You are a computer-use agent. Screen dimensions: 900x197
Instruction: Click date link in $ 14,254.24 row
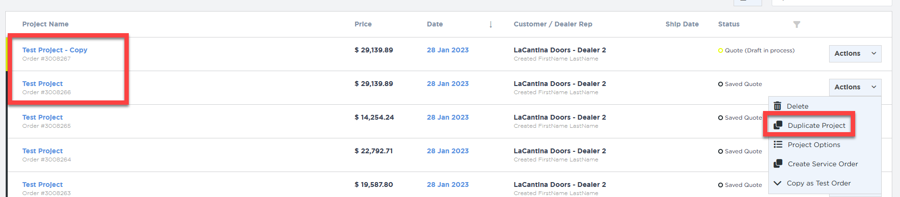click(448, 117)
